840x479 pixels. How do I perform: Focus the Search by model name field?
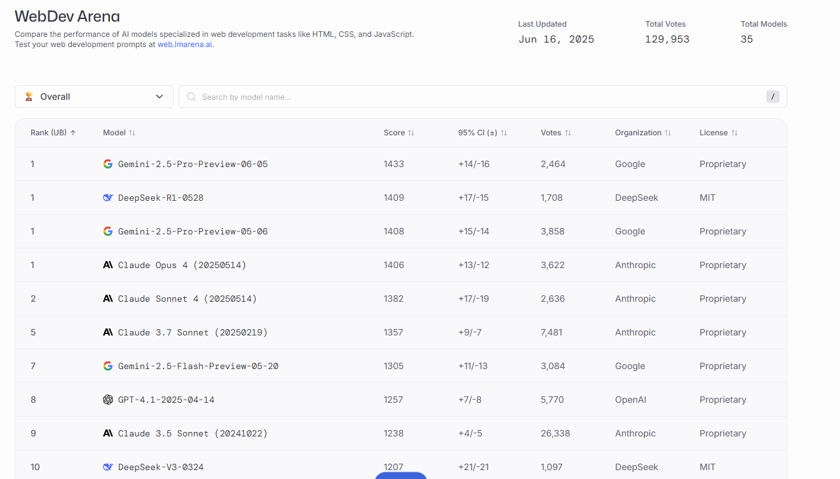pos(483,97)
